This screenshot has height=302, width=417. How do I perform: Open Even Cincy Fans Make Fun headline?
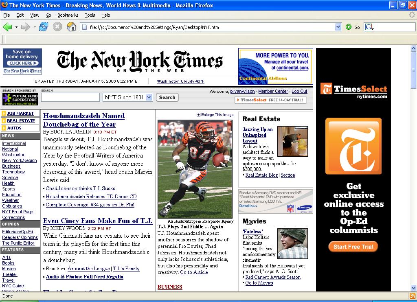98,221
